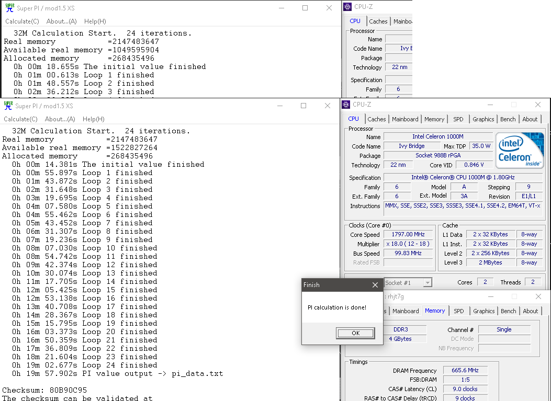
Task: Click the FSB:DRAM 1:5 value
Action: point(465,380)
